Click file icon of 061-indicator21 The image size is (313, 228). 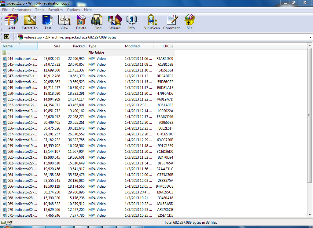5,157
